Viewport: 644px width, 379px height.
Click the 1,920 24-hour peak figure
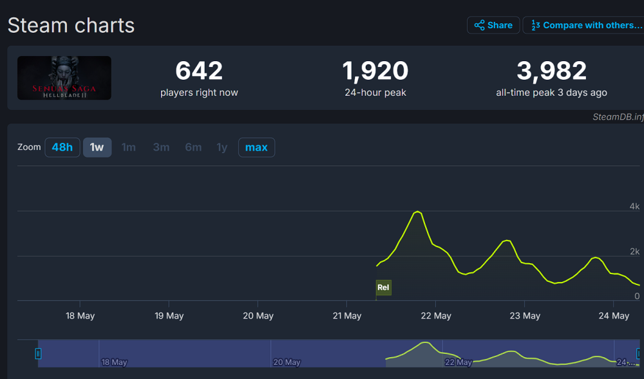tap(375, 71)
